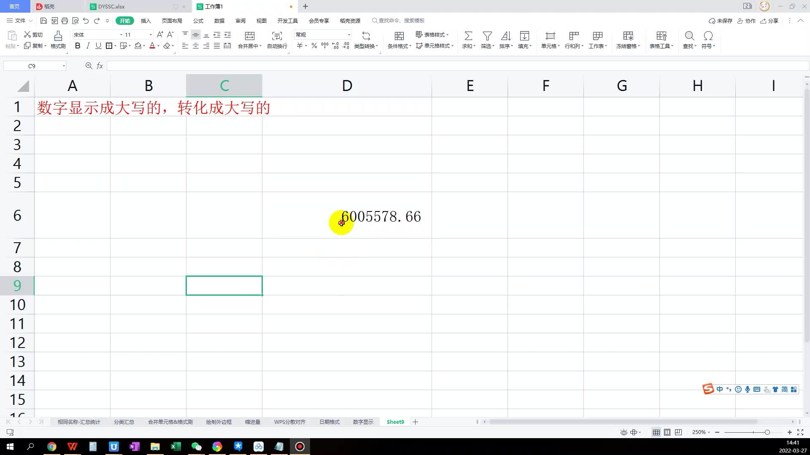Add a new sheet with plus button
Image resolution: width=810 pixels, height=455 pixels.
(415, 422)
